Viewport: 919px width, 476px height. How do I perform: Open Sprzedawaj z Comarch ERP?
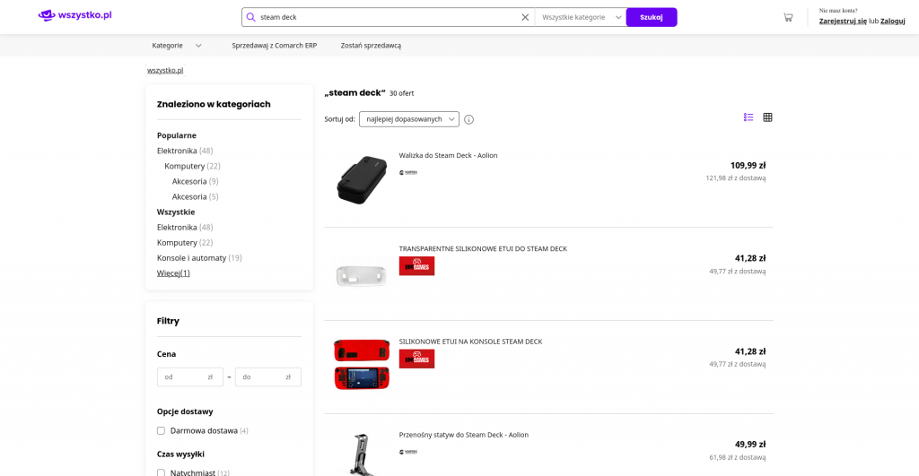point(274,46)
